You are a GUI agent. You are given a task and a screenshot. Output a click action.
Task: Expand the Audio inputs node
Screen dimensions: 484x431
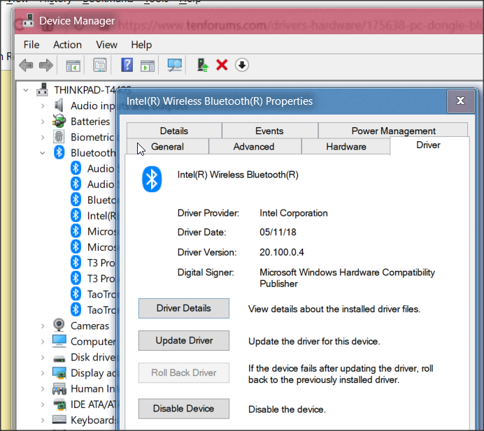[x=43, y=105]
